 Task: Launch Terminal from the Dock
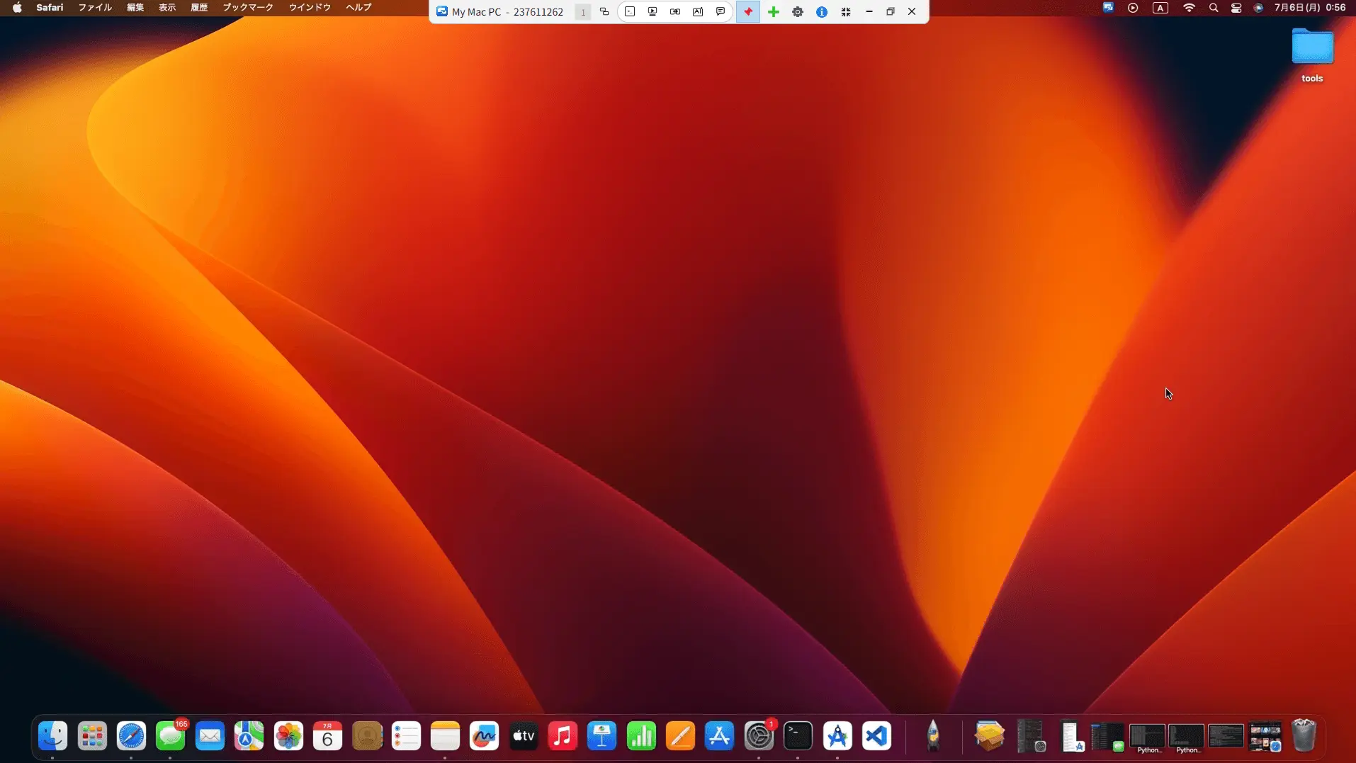[798, 737]
